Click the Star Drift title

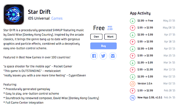[x=39, y=12]
